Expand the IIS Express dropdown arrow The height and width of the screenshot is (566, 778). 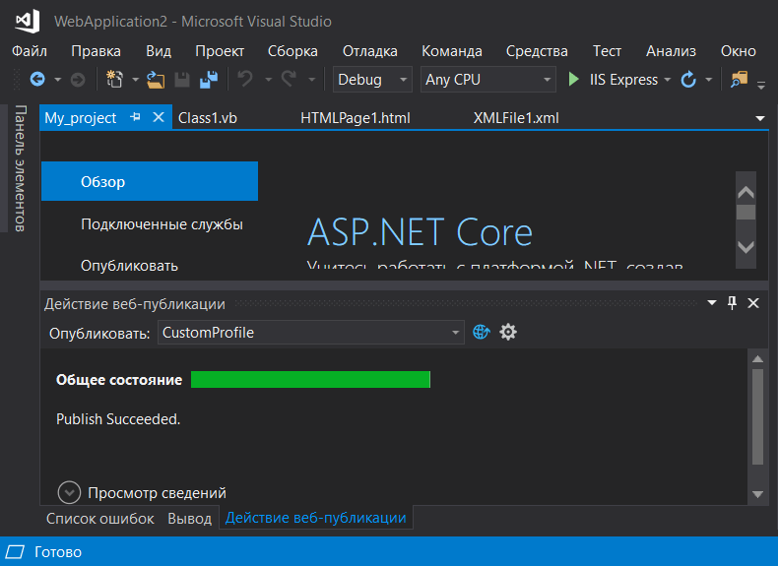coord(668,80)
